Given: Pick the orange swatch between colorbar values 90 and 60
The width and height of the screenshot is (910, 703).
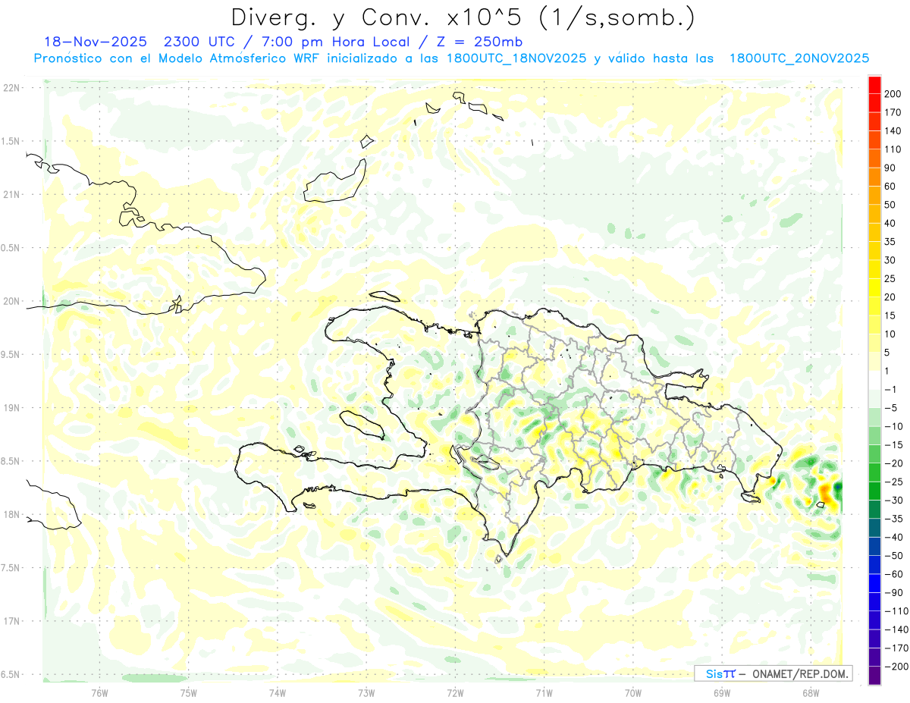Looking at the screenshot, I should [x=874, y=177].
